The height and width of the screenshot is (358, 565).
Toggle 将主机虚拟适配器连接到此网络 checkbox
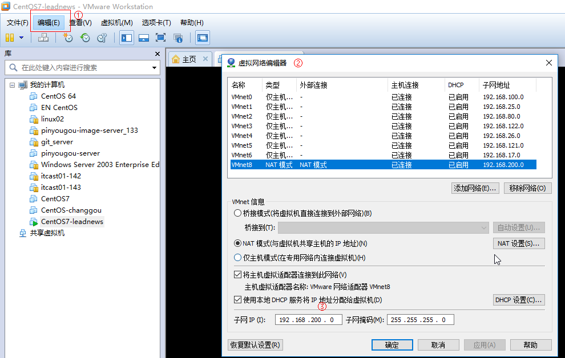pos(237,275)
